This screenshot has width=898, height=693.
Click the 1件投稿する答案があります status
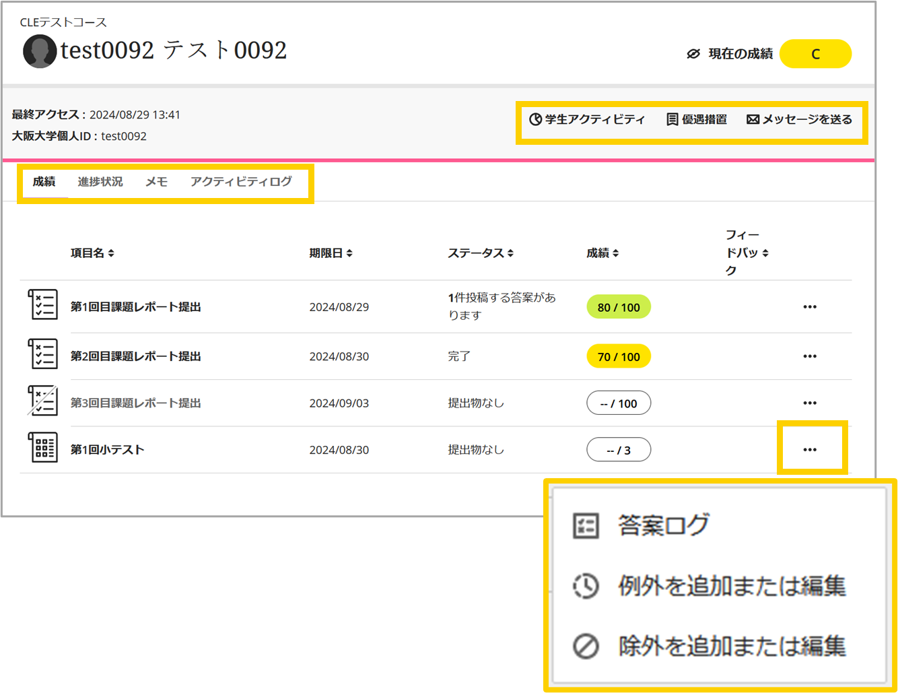(x=502, y=306)
